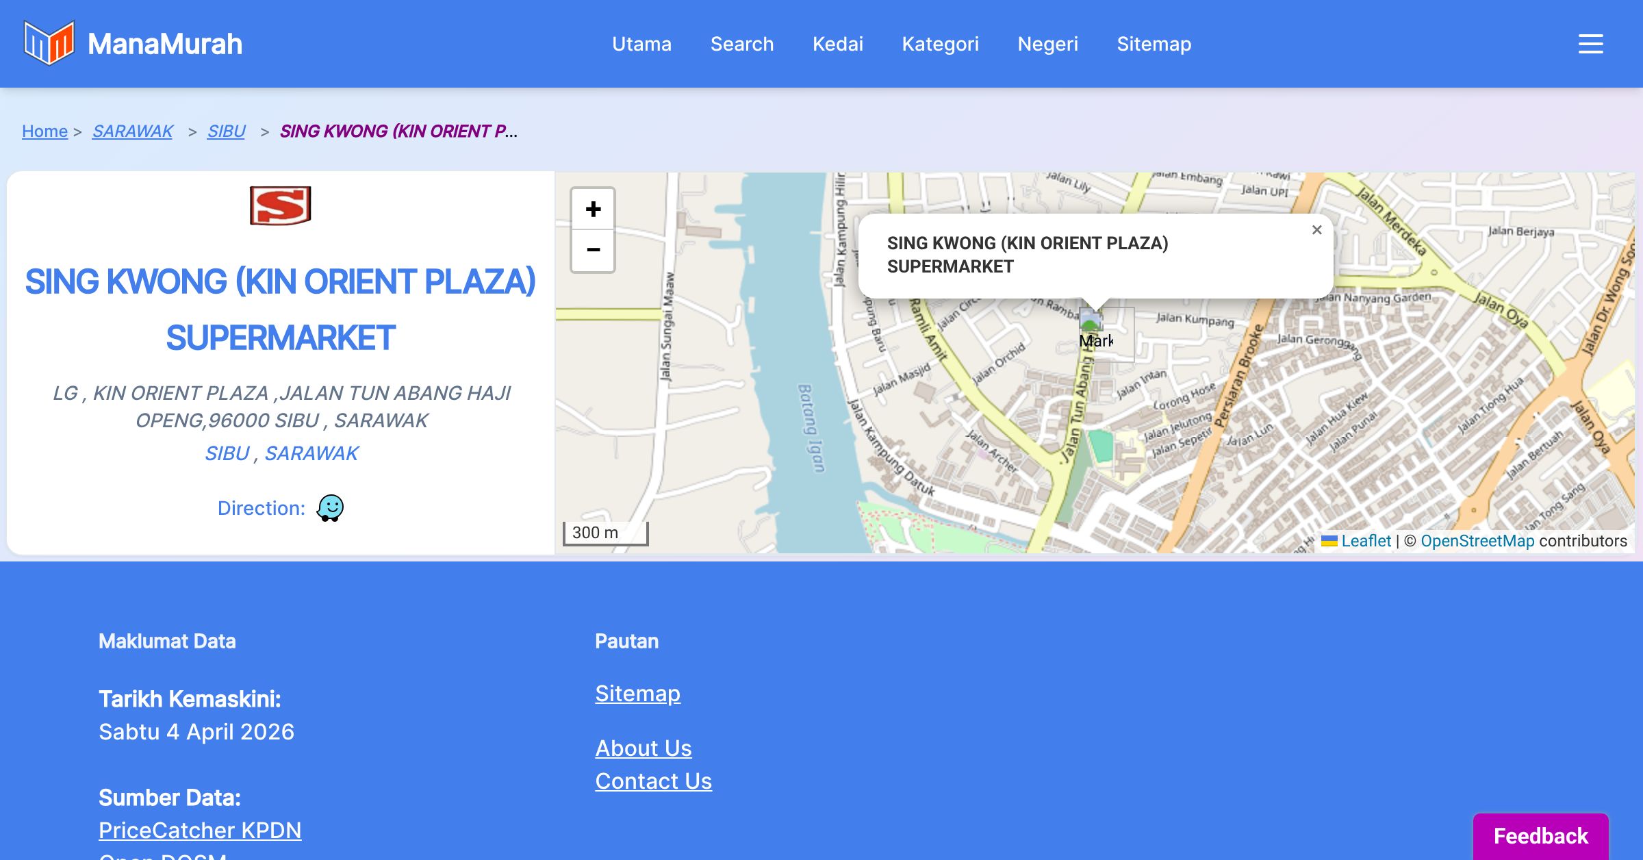Click OpenStreetMap attribution link
This screenshot has height=860, width=1643.
1477,541
